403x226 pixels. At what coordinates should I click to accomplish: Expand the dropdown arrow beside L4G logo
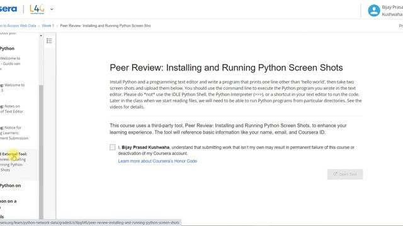(52, 9)
